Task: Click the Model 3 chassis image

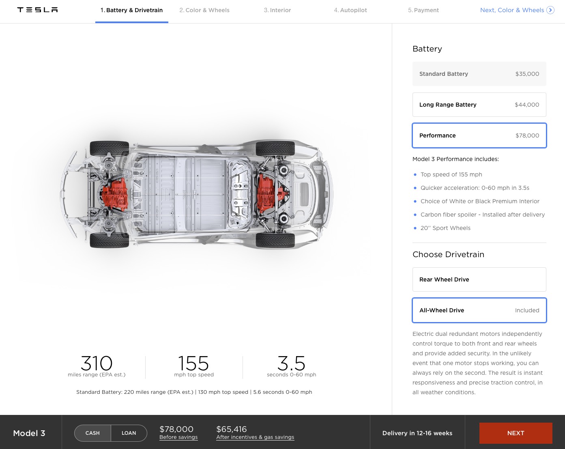Action: tap(197, 194)
